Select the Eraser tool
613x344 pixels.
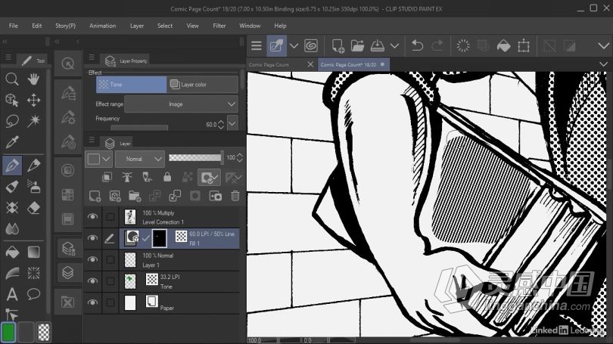coord(33,208)
